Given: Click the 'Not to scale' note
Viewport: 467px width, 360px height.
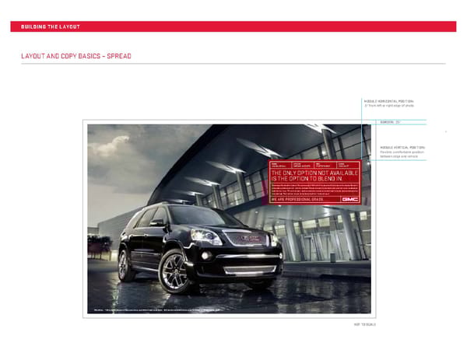Looking at the screenshot, I should (364, 323).
